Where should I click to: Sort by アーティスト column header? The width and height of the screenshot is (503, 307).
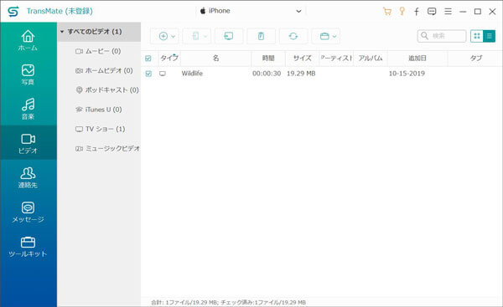336,59
